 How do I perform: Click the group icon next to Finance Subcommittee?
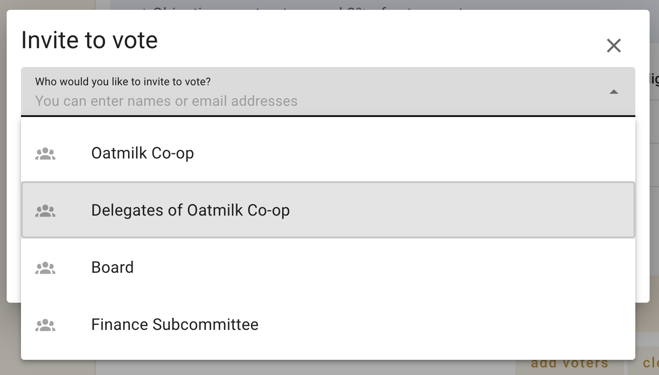tap(45, 325)
